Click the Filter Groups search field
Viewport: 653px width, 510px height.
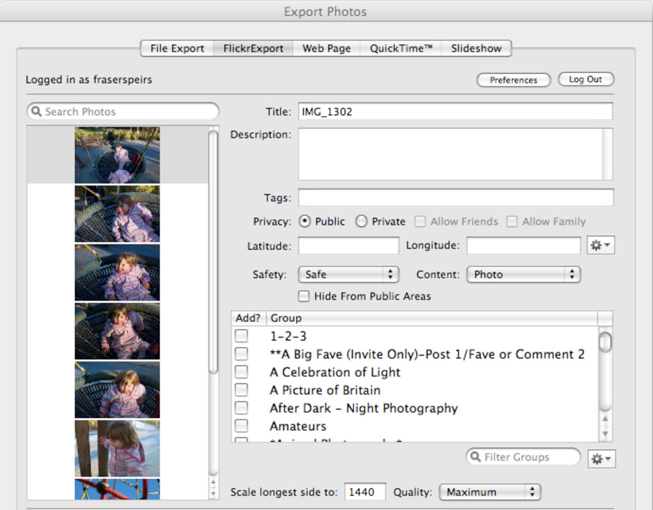[523, 457]
